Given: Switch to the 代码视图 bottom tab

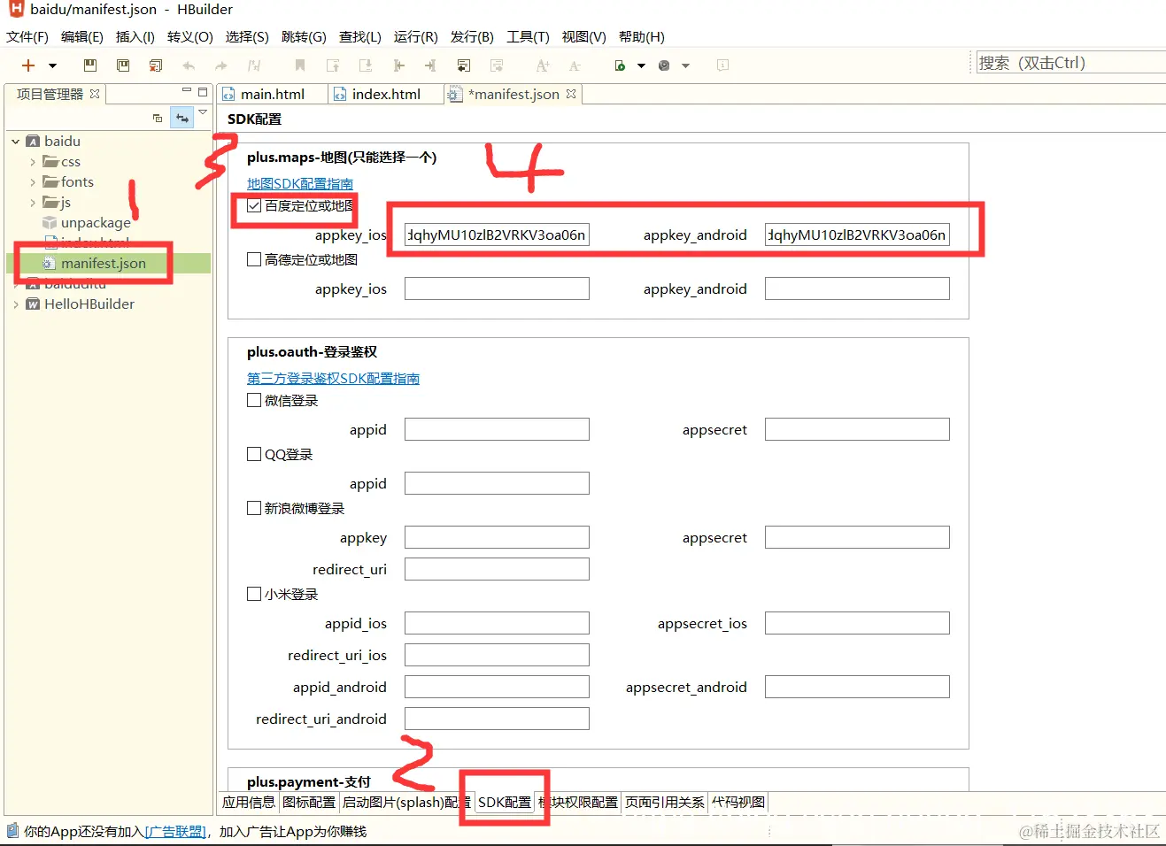Looking at the screenshot, I should (x=738, y=802).
